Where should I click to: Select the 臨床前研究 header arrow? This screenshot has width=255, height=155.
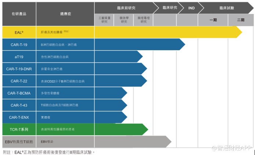127,8
